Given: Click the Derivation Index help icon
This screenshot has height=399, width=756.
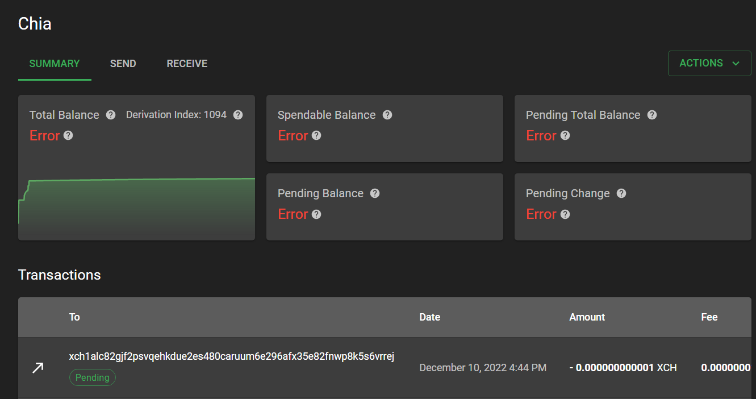Looking at the screenshot, I should 237,115.
